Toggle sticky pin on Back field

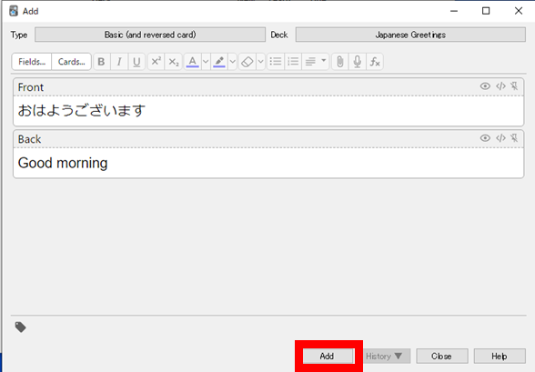pyautogui.click(x=514, y=138)
